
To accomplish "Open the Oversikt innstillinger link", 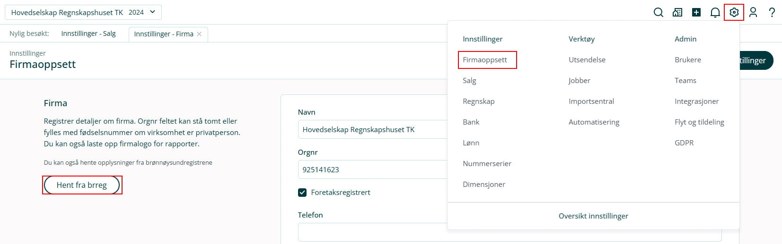I will point(593,216).
